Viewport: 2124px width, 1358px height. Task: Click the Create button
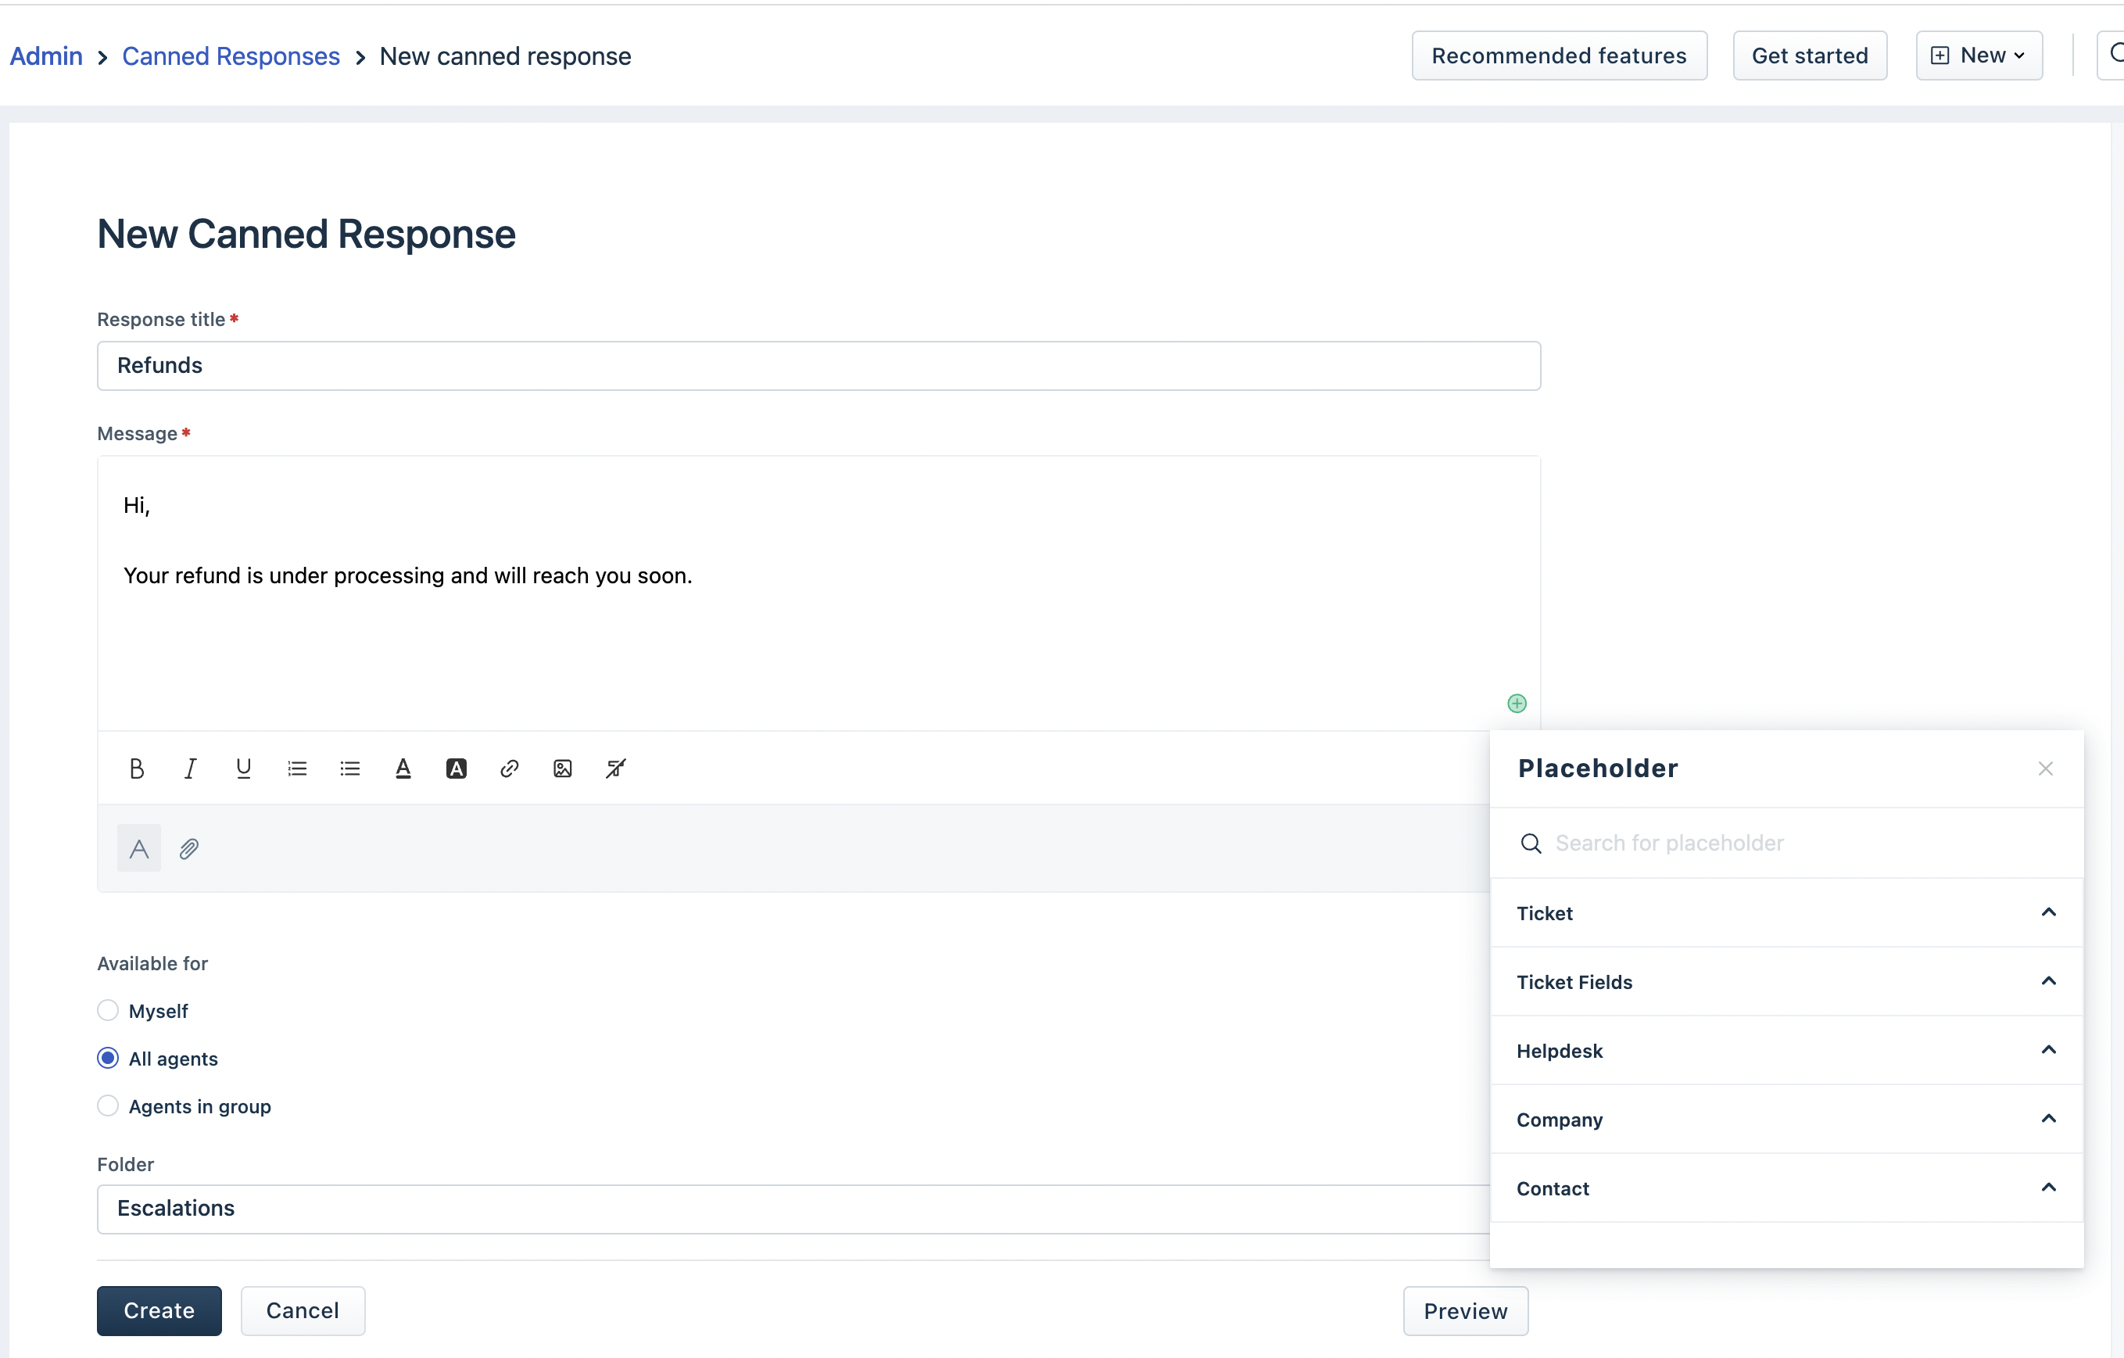pyautogui.click(x=159, y=1310)
